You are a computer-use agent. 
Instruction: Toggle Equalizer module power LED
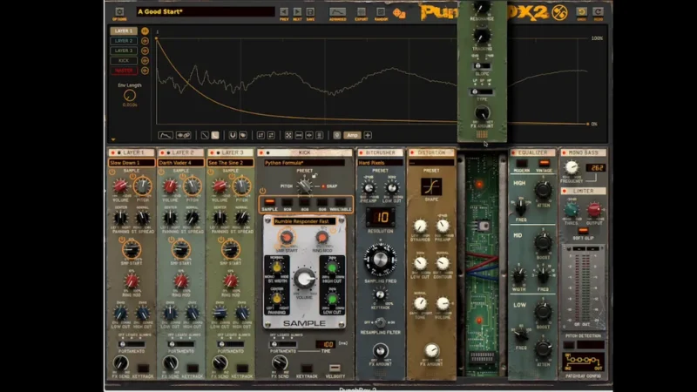pyautogui.click(x=513, y=153)
